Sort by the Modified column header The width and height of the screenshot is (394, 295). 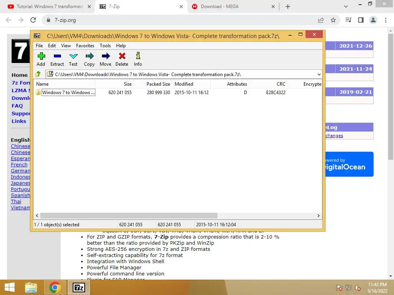click(x=191, y=84)
